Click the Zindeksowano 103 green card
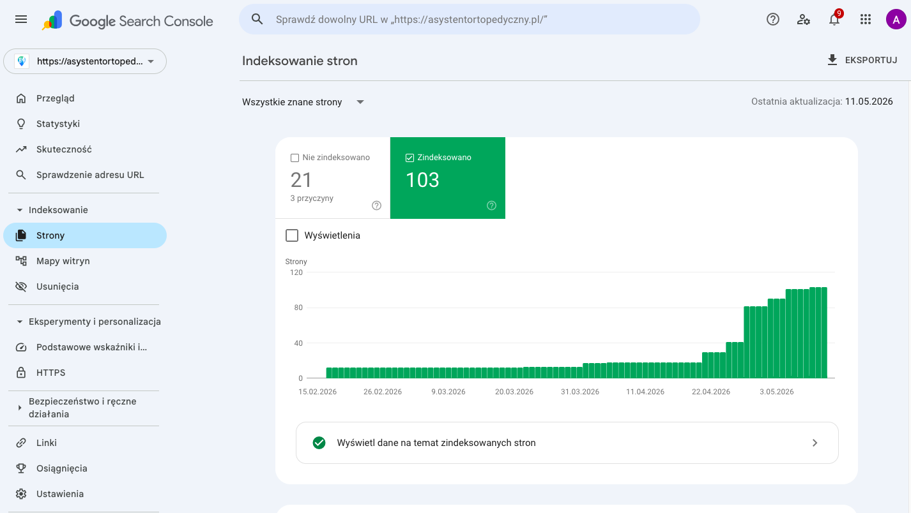The height and width of the screenshot is (513, 911). click(x=448, y=178)
